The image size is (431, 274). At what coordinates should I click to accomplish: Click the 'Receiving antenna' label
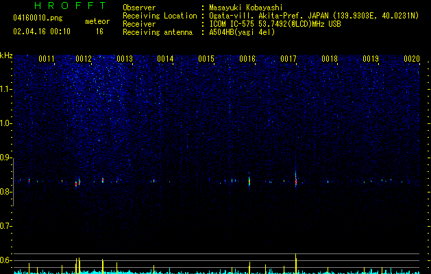pyautogui.click(x=158, y=32)
